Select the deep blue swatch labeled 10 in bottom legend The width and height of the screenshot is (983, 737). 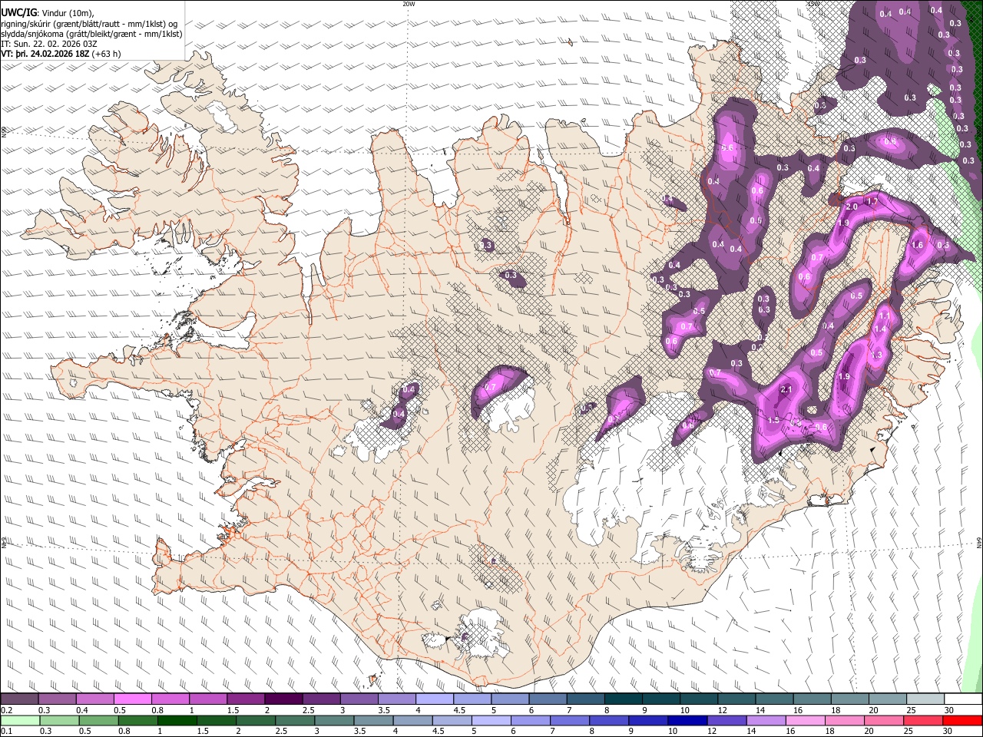point(687,721)
